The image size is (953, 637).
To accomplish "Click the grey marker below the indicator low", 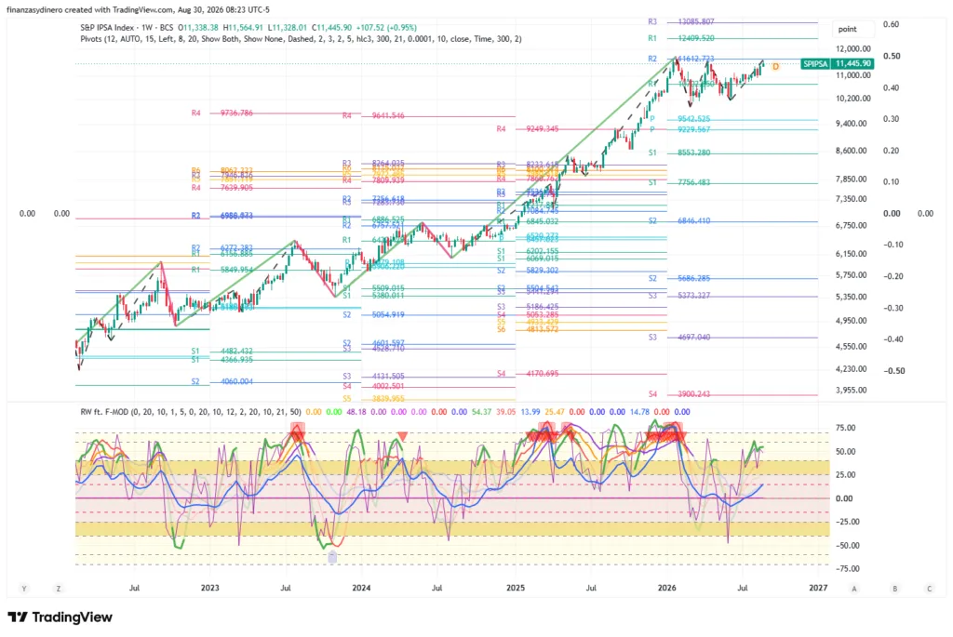I will click(332, 557).
